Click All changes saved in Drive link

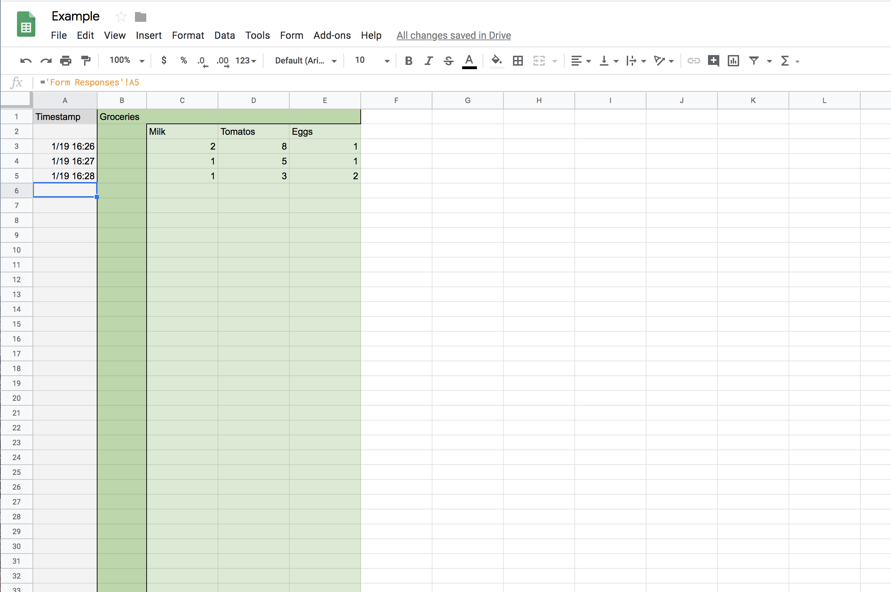pos(453,36)
